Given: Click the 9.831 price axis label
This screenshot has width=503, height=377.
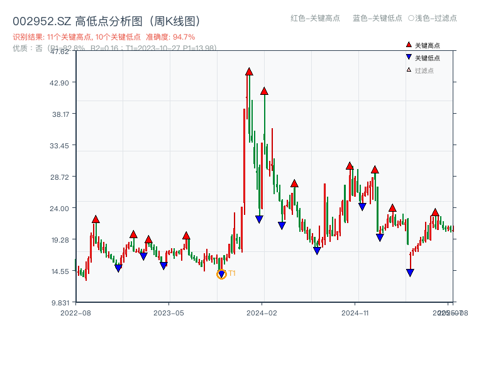Looking at the screenshot, I should click(60, 303).
